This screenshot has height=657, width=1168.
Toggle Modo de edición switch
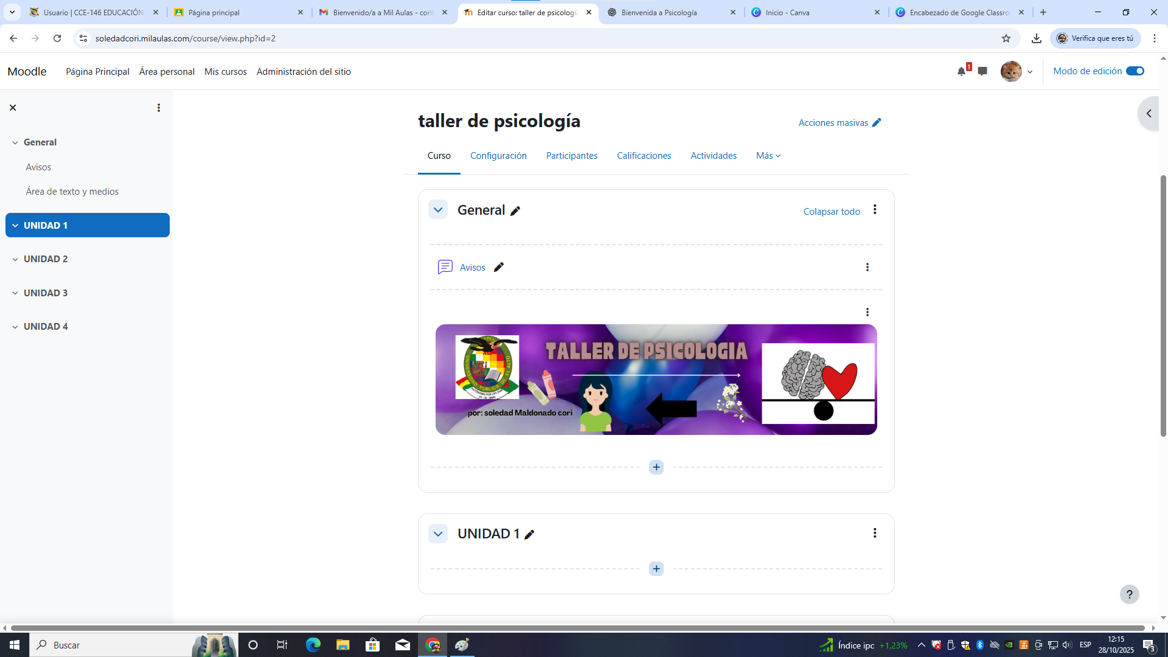[1135, 71]
